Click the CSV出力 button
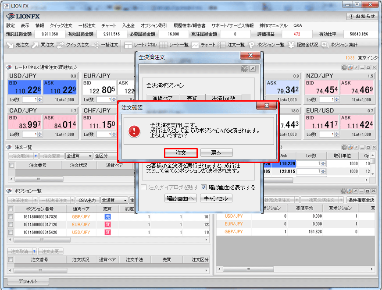This screenshot has height=290, width=382. 87,200
